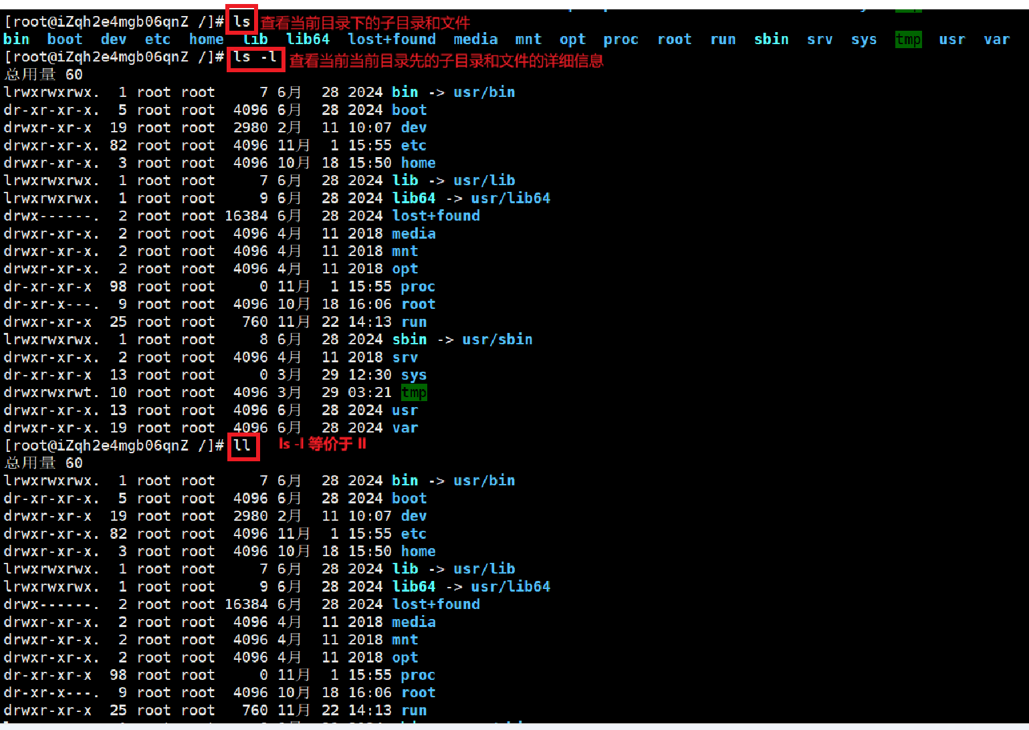Click "drwx------." permissions in the ll output

tap(51, 604)
